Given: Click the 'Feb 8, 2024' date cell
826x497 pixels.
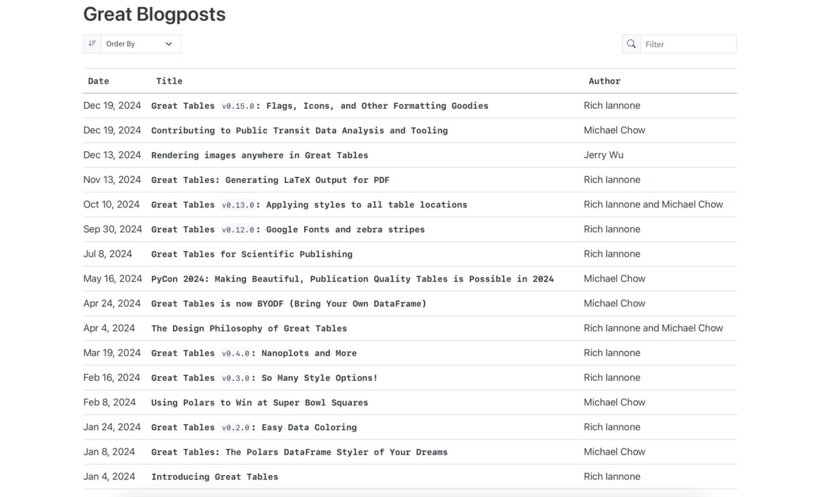Looking at the screenshot, I should click(109, 402).
